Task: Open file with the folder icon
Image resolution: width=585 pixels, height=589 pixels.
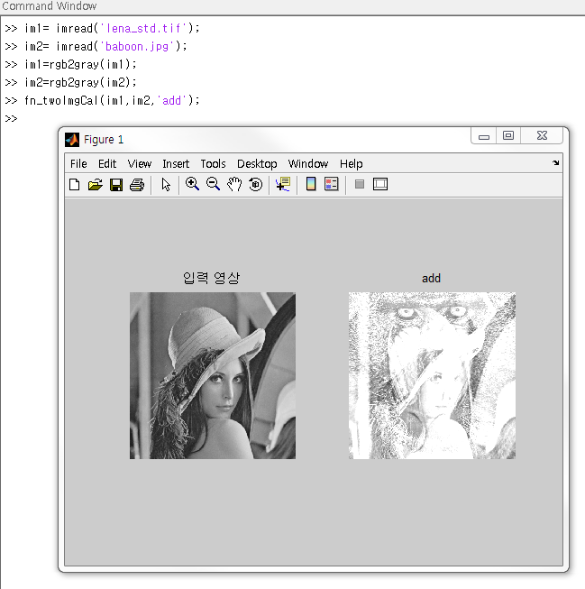Action: tap(95, 184)
